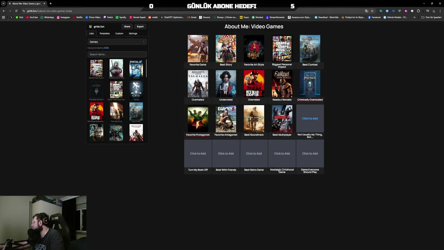Open the Tüm Yer İşaretleri folder
The height and width of the screenshot is (250, 444).
click(x=432, y=17)
